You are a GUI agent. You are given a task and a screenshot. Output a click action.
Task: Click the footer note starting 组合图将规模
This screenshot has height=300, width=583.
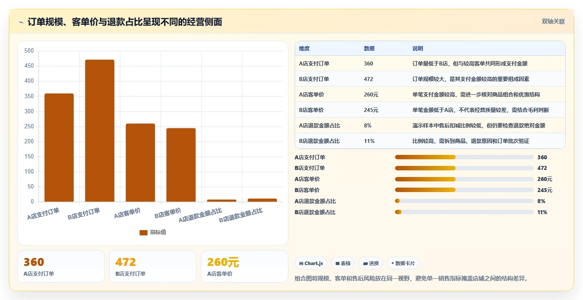(411, 278)
